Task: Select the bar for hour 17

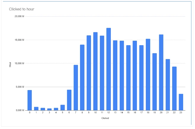Action: pos(141,78)
